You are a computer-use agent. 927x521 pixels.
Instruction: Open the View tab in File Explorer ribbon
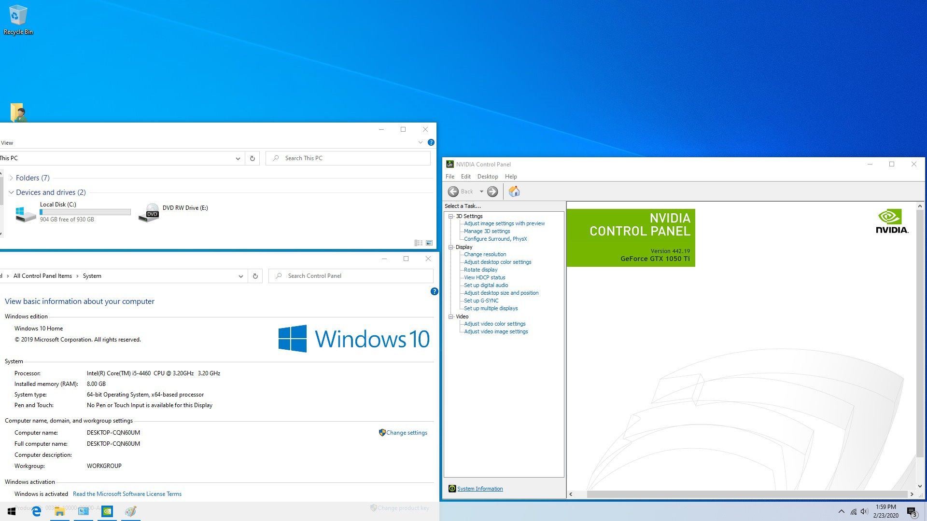click(7, 143)
